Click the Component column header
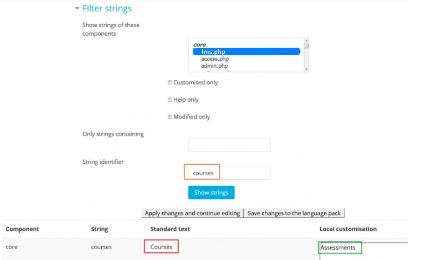Image resolution: width=424 pixels, height=260 pixels. (22, 229)
